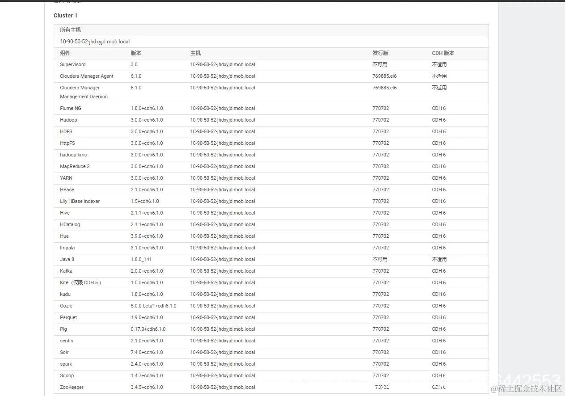Screen dimensions: 565x396
Task: Click the '发行版' column header
Action: point(380,53)
